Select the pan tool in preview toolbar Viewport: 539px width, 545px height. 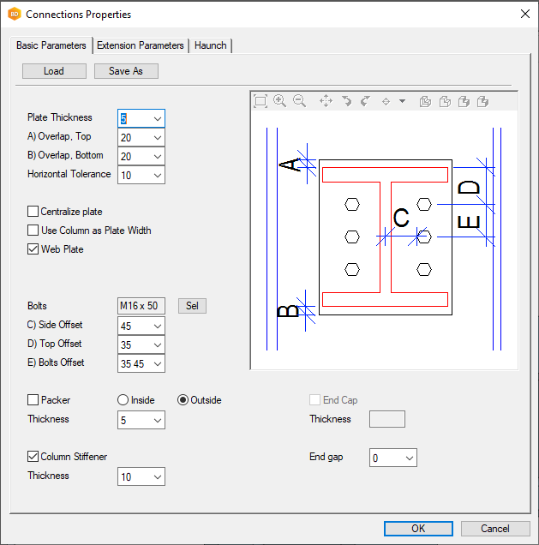click(326, 101)
